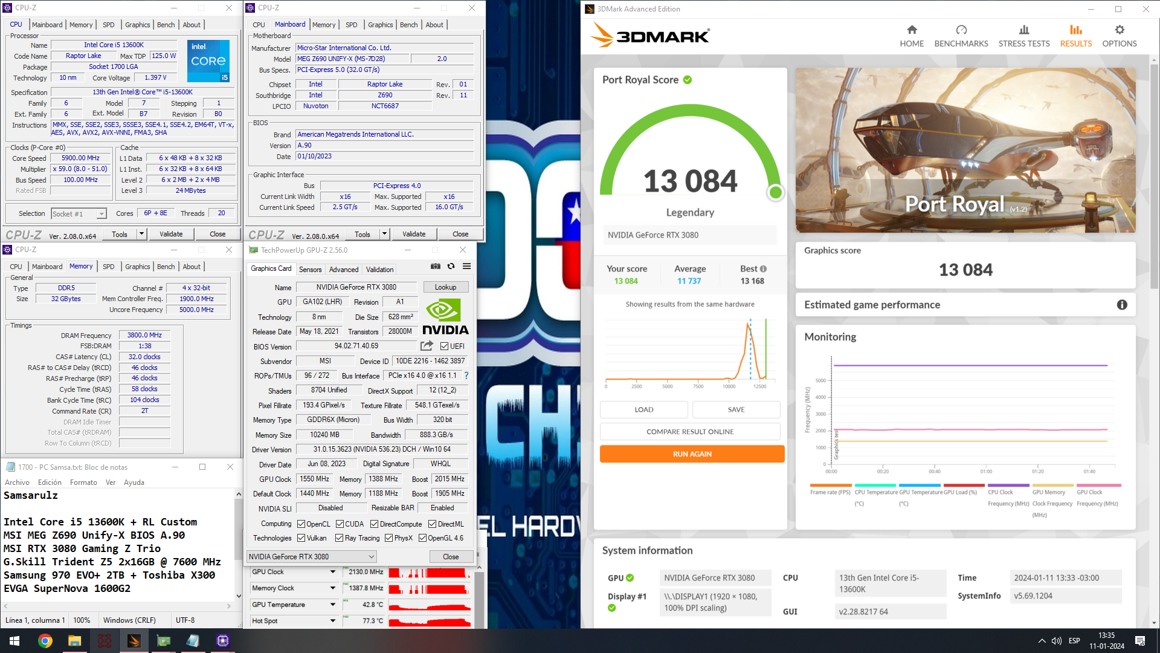Expand the Hot Spot sensor label dropdown
1160x653 pixels.
click(x=332, y=621)
